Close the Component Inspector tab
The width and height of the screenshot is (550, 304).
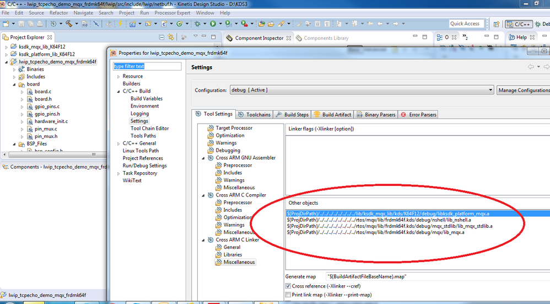288,38
